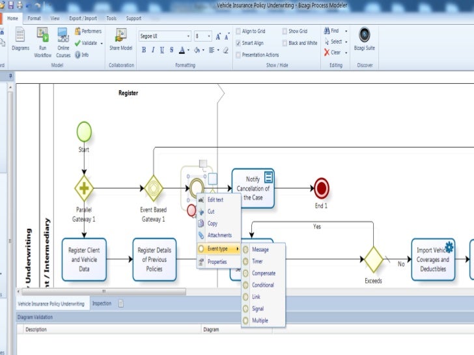Apply strikethrough formatting
The height and width of the screenshot is (355, 474).
[171, 50]
